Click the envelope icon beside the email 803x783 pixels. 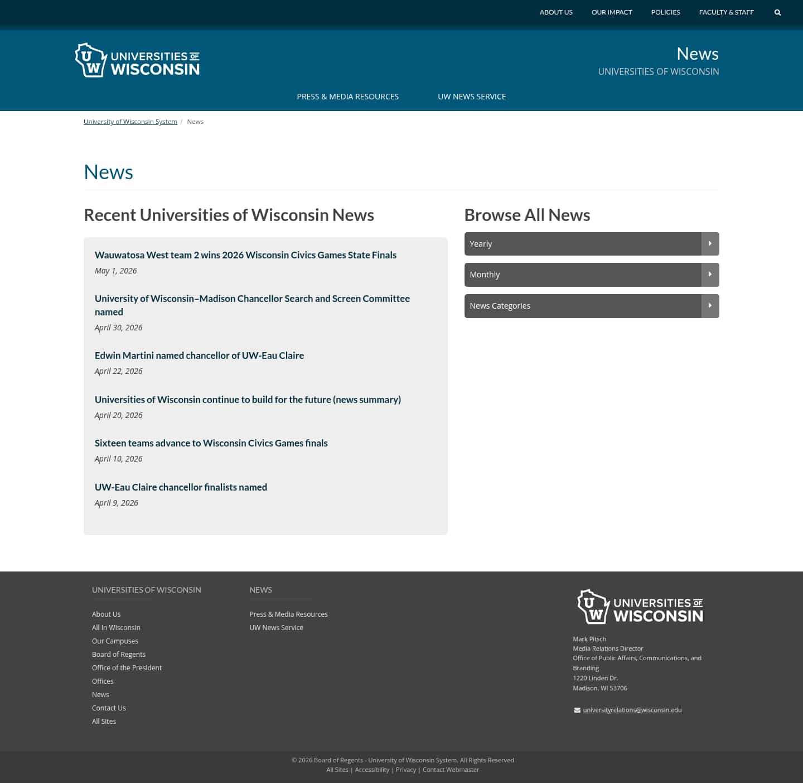[577, 710]
